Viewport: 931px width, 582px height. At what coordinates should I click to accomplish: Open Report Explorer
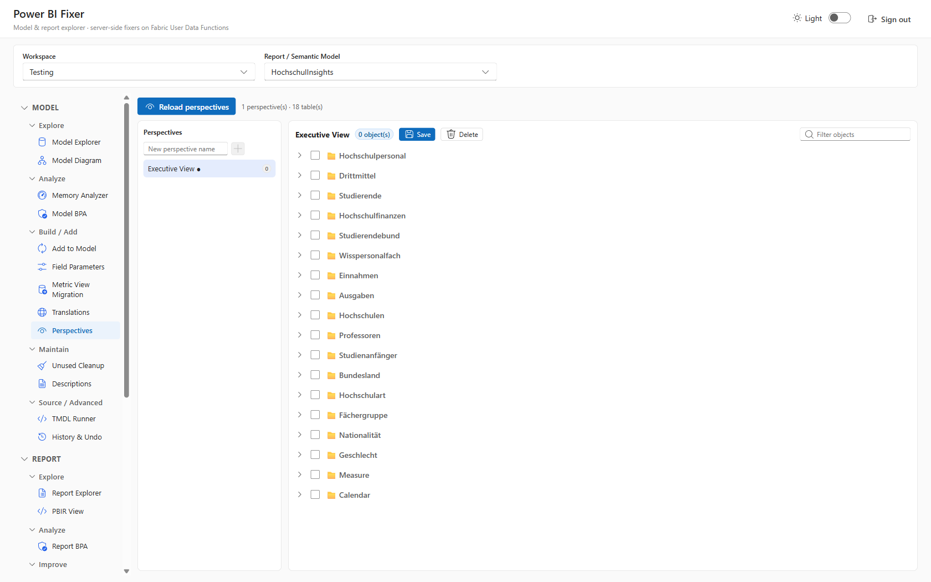(76, 493)
